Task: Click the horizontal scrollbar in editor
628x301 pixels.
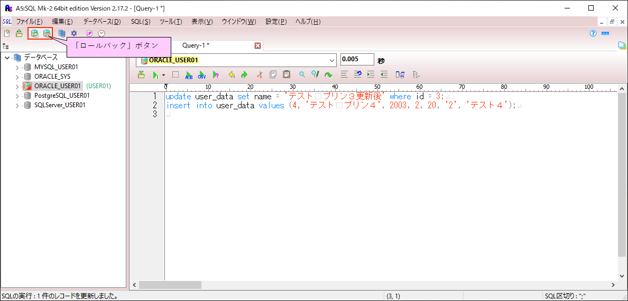Action: (170, 285)
